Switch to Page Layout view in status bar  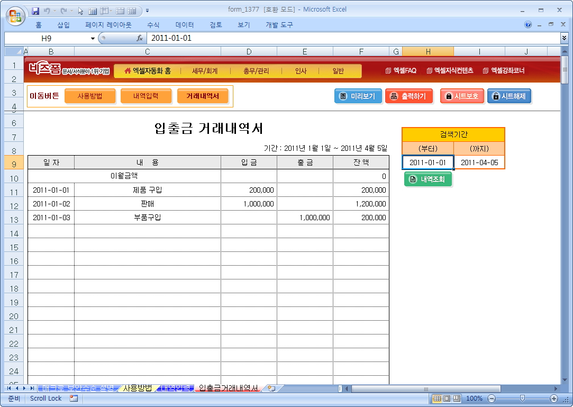tap(447, 399)
